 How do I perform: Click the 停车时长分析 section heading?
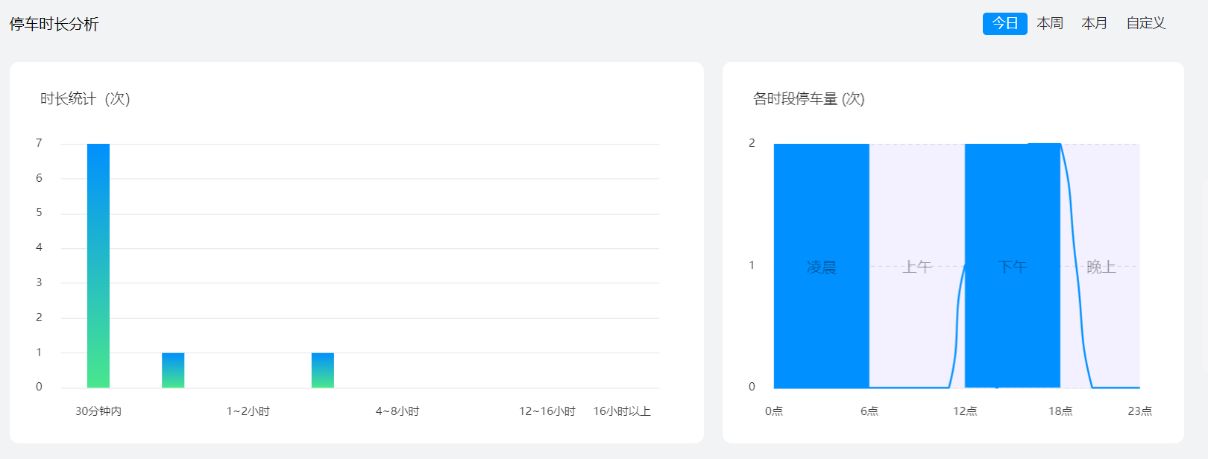(54, 25)
